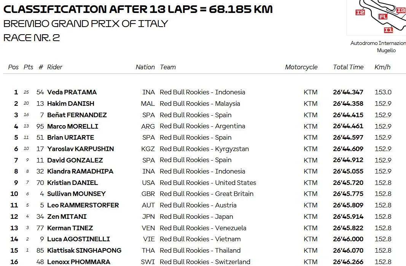Select rider Veda PRATAMA
This screenshot has width=406, height=266.
coord(72,92)
